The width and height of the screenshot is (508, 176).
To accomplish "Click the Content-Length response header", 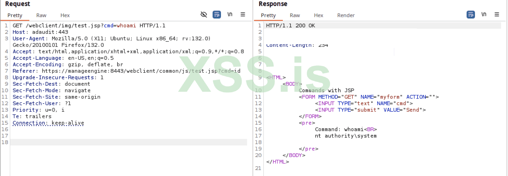I will tap(297, 45).
